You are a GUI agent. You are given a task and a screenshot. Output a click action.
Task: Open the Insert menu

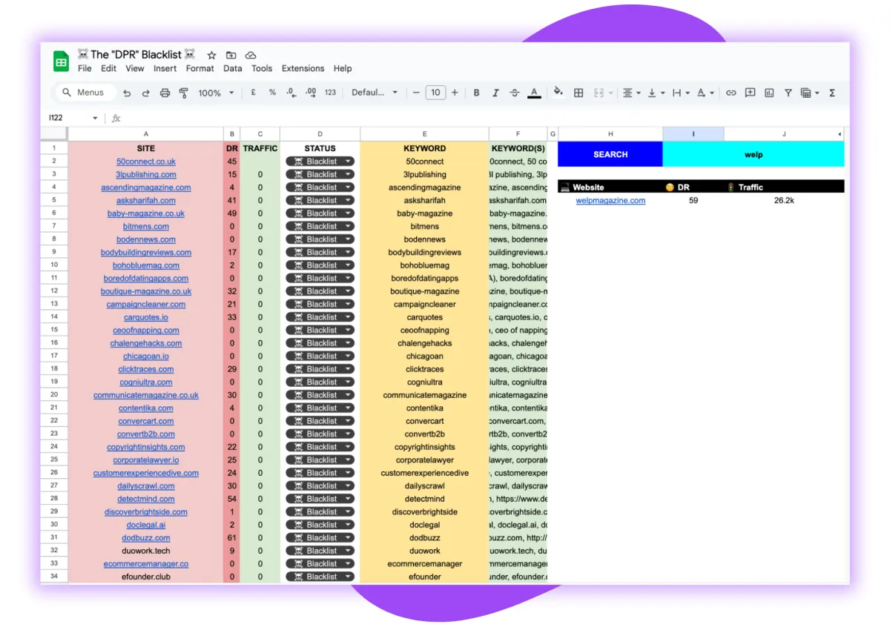[165, 68]
